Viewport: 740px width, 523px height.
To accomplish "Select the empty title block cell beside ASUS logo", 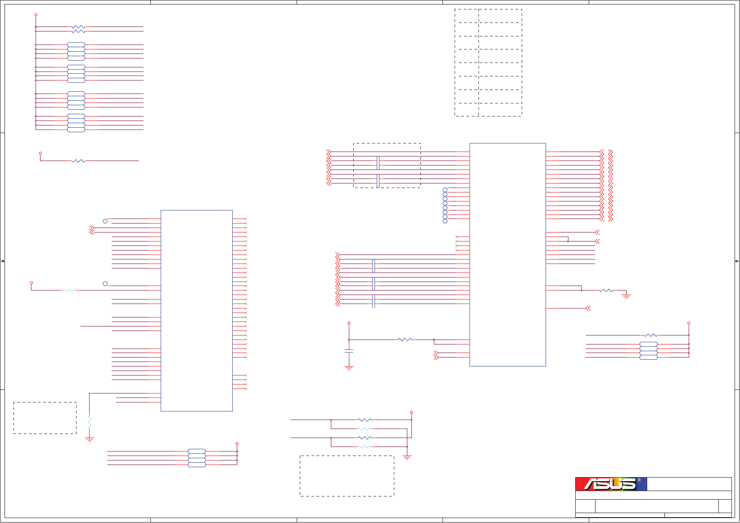I will tap(689, 484).
